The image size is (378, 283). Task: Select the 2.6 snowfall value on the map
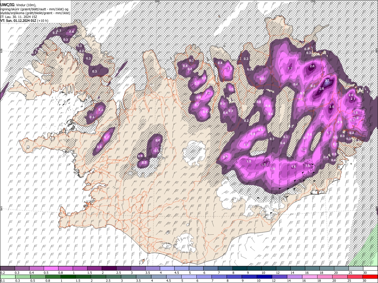click(x=312, y=66)
